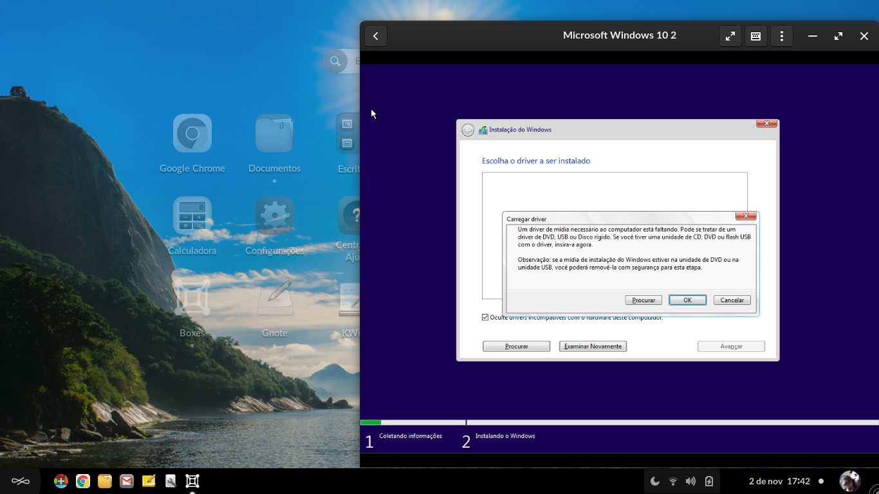Open the user avatar menu in taskbar
Image resolution: width=879 pixels, height=494 pixels.
[x=850, y=481]
